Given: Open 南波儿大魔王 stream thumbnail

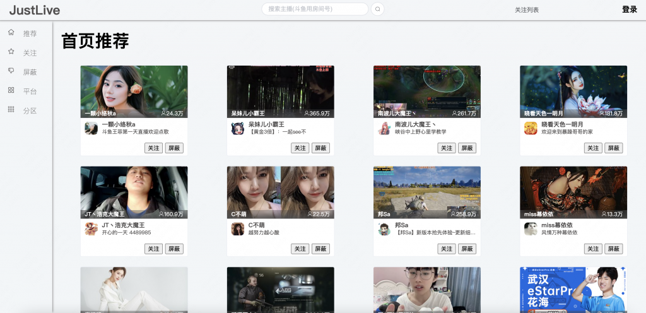Looking at the screenshot, I should pos(427,92).
